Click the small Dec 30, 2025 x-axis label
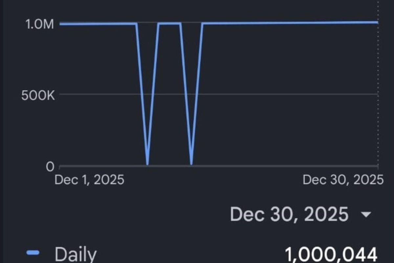394x263 pixels. coord(343,180)
